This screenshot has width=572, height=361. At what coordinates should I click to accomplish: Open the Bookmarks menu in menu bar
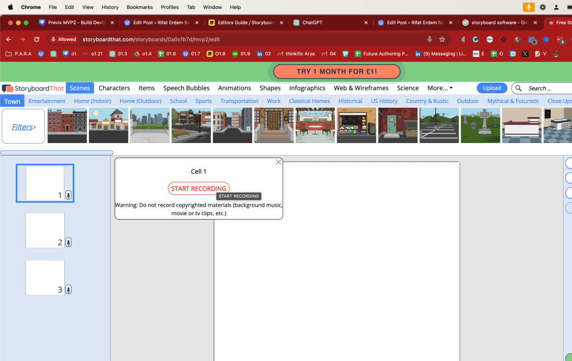(140, 7)
